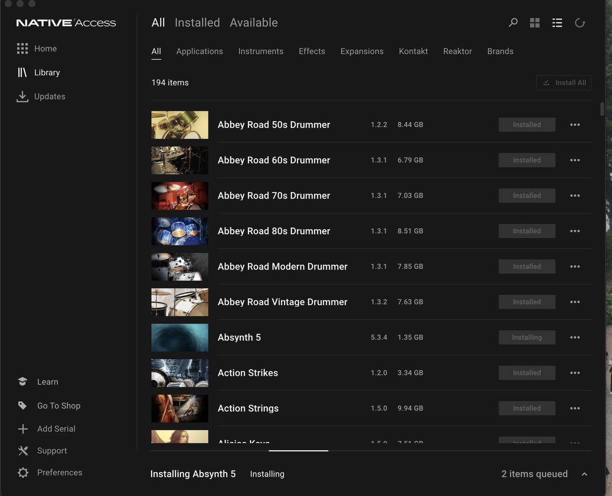Open Action Strikes thumbnail

click(180, 373)
